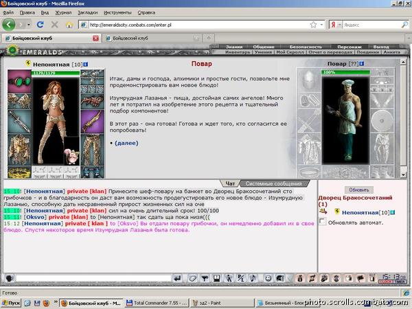Click the helmet icon in chat toolbar
This screenshot has width=412, height=309.
pos(280,278)
